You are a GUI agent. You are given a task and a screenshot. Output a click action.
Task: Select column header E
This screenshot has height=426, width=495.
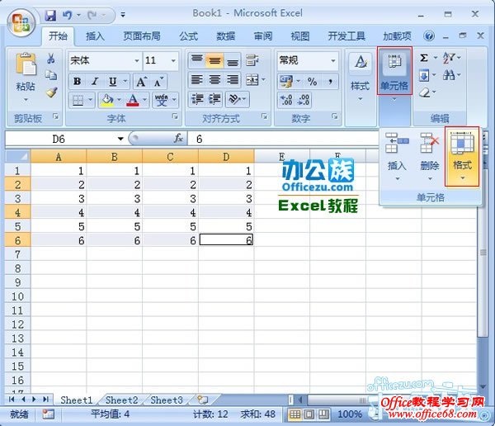pyautogui.click(x=282, y=156)
